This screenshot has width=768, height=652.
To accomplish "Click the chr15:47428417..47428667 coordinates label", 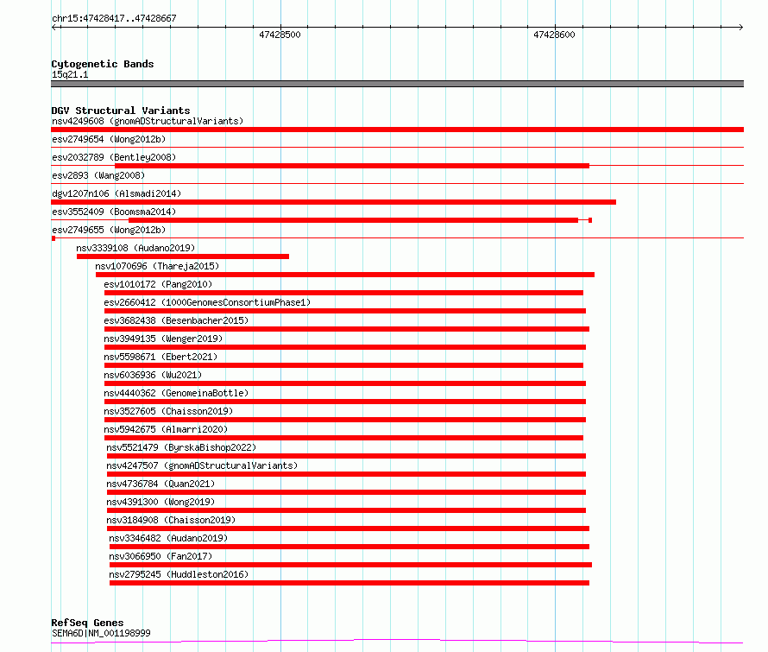I will coord(114,18).
